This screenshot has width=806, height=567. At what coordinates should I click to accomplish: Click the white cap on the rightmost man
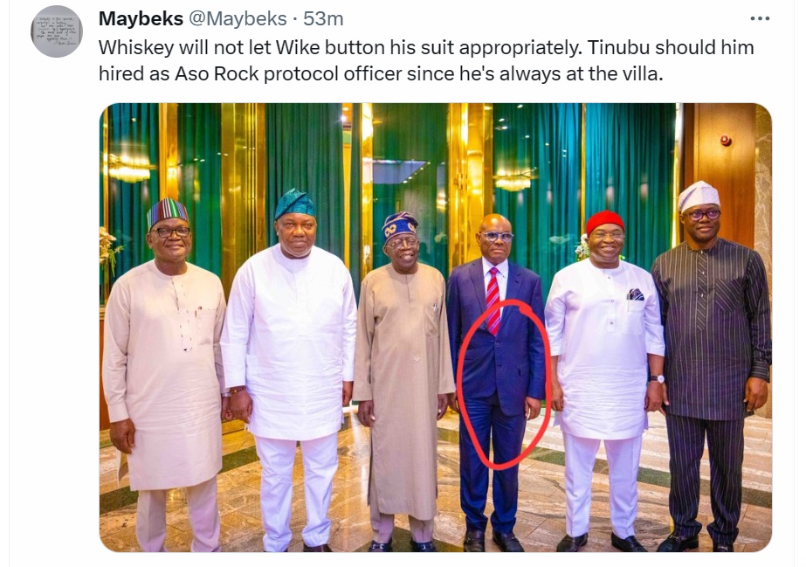coord(698,195)
